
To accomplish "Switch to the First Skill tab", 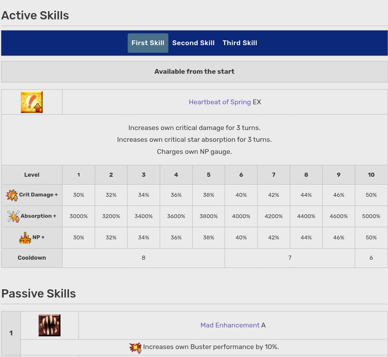I will pos(148,43).
